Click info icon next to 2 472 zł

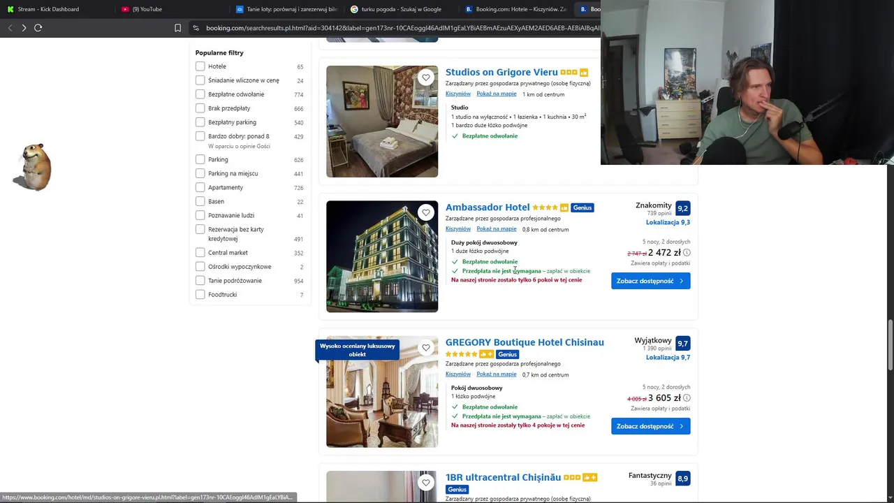click(687, 253)
